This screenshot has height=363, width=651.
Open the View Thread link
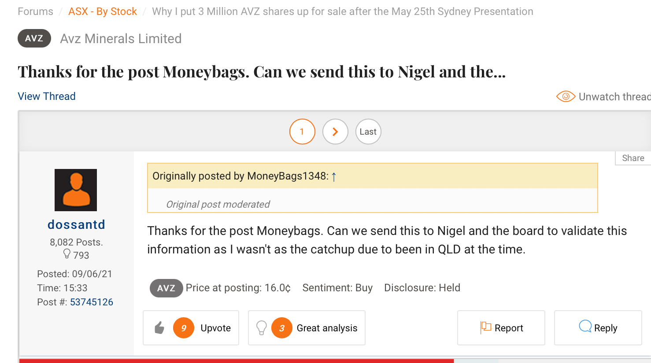tap(47, 96)
